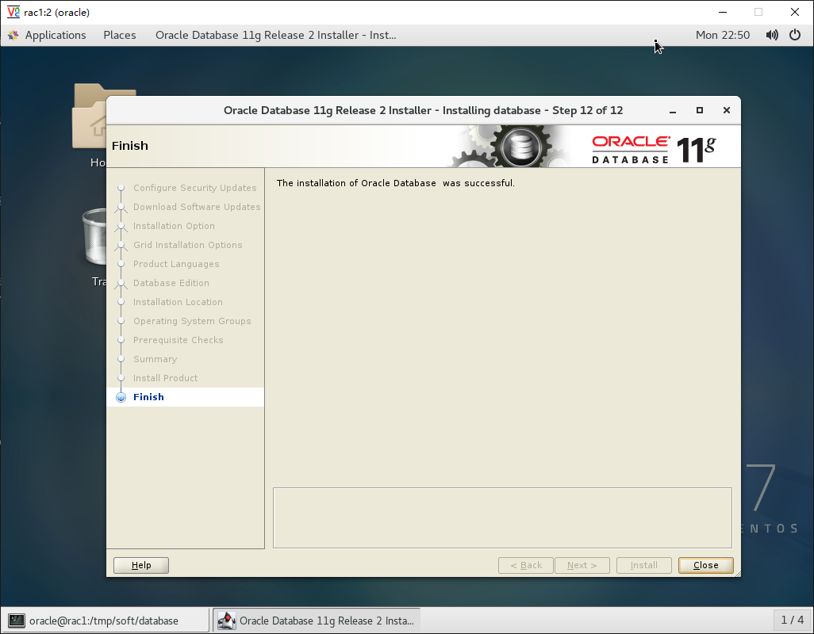Switch to oracle@rac1 terminal in taskbar

pos(106,621)
